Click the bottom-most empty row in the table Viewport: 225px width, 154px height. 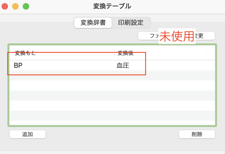click(x=112, y=116)
